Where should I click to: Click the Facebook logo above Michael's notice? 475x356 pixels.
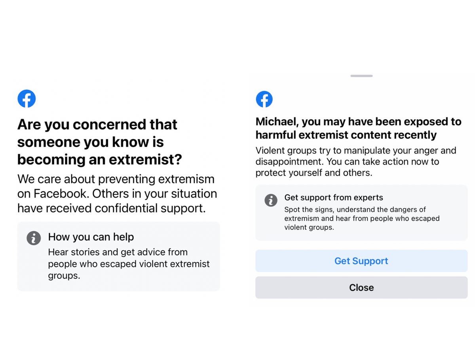click(x=264, y=99)
